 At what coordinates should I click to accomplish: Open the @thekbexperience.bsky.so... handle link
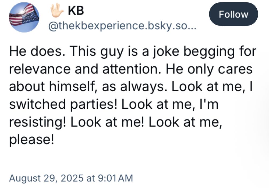point(122,26)
